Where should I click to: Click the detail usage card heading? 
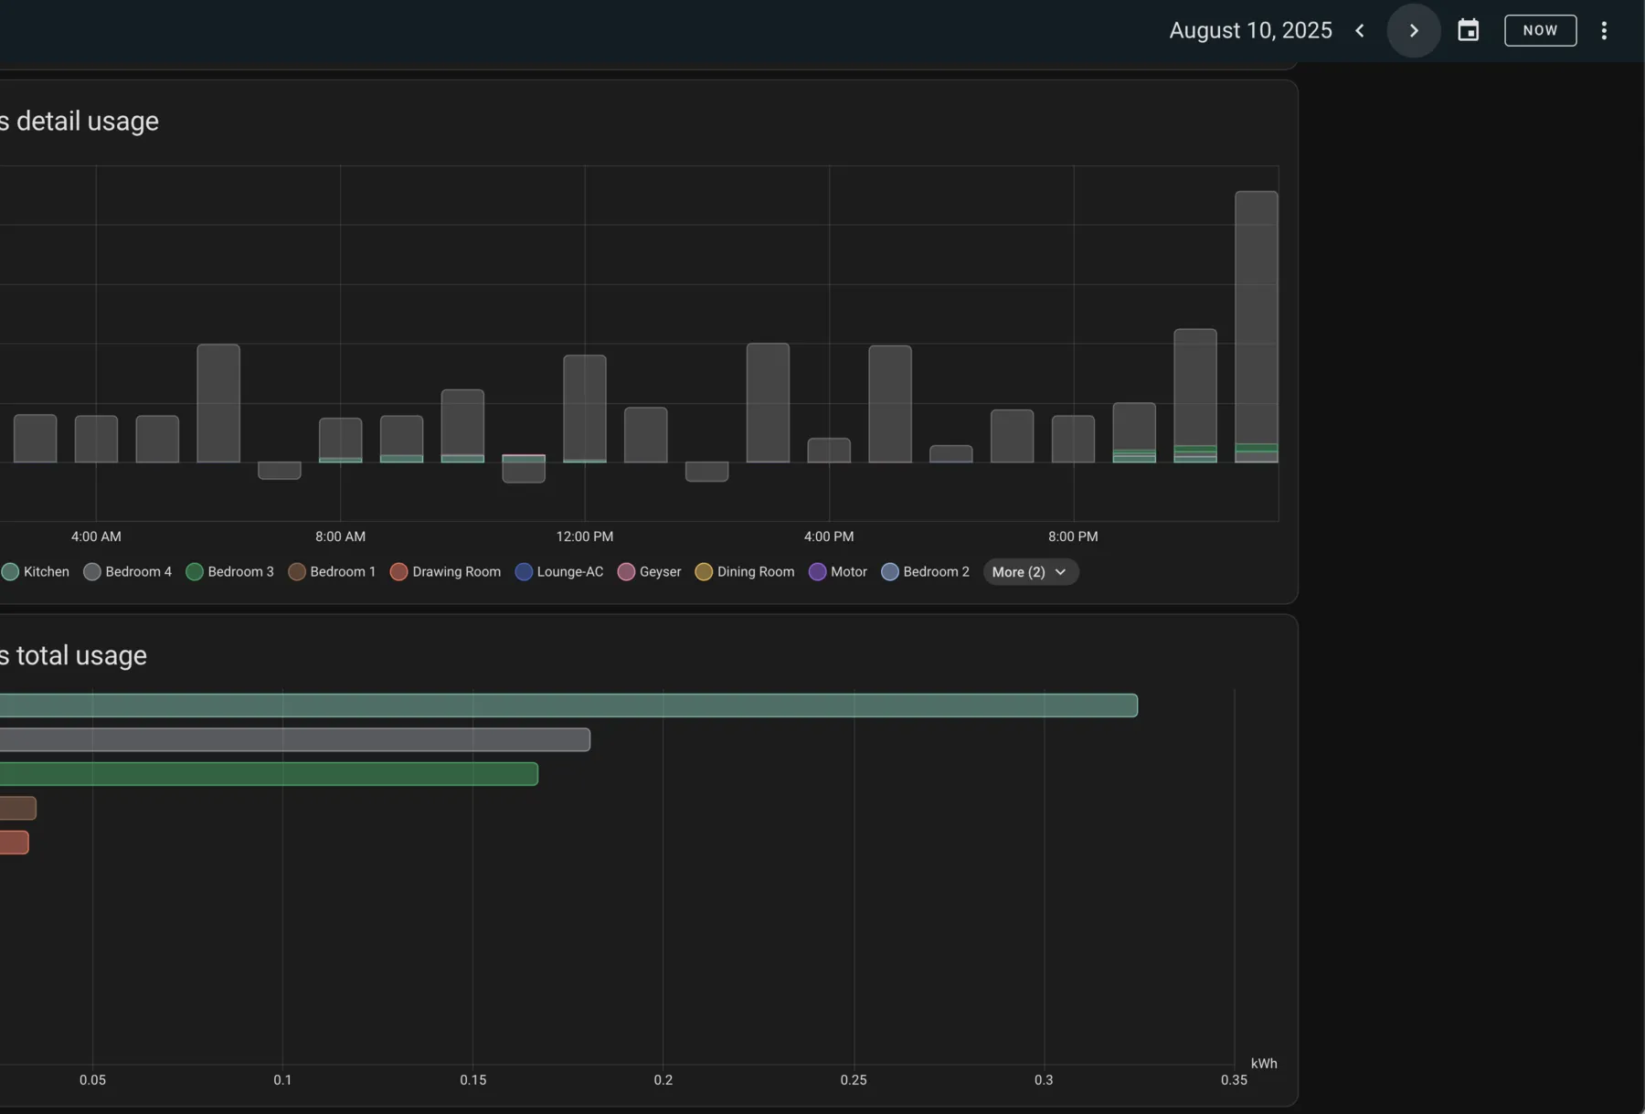(x=80, y=122)
